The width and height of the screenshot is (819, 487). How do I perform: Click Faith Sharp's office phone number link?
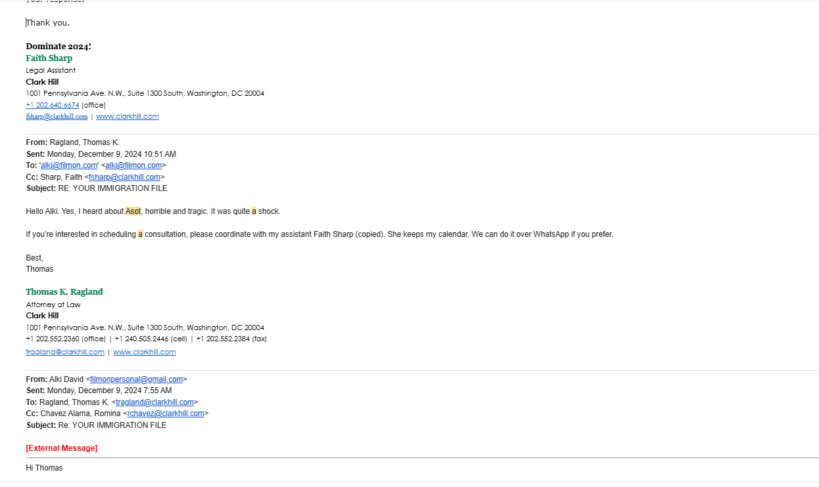[53, 105]
